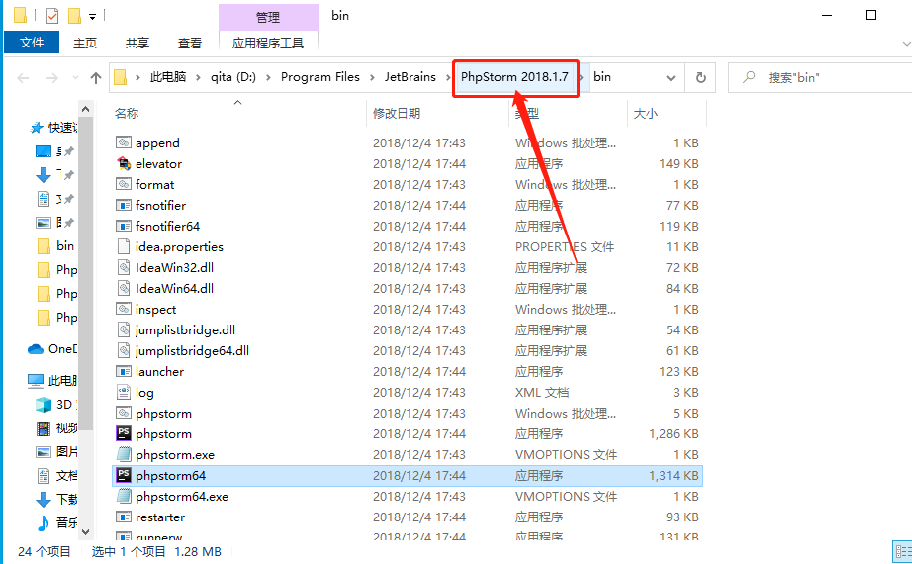This screenshot has width=912, height=564.
Task: Click the phpstorm64 PS application icon
Action: pos(124,476)
